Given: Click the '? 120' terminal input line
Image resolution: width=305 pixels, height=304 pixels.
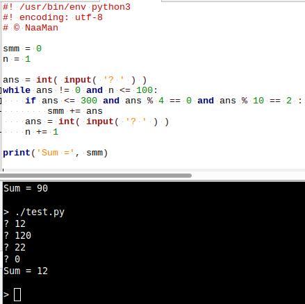Looking at the screenshot, I should click(x=17, y=235).
